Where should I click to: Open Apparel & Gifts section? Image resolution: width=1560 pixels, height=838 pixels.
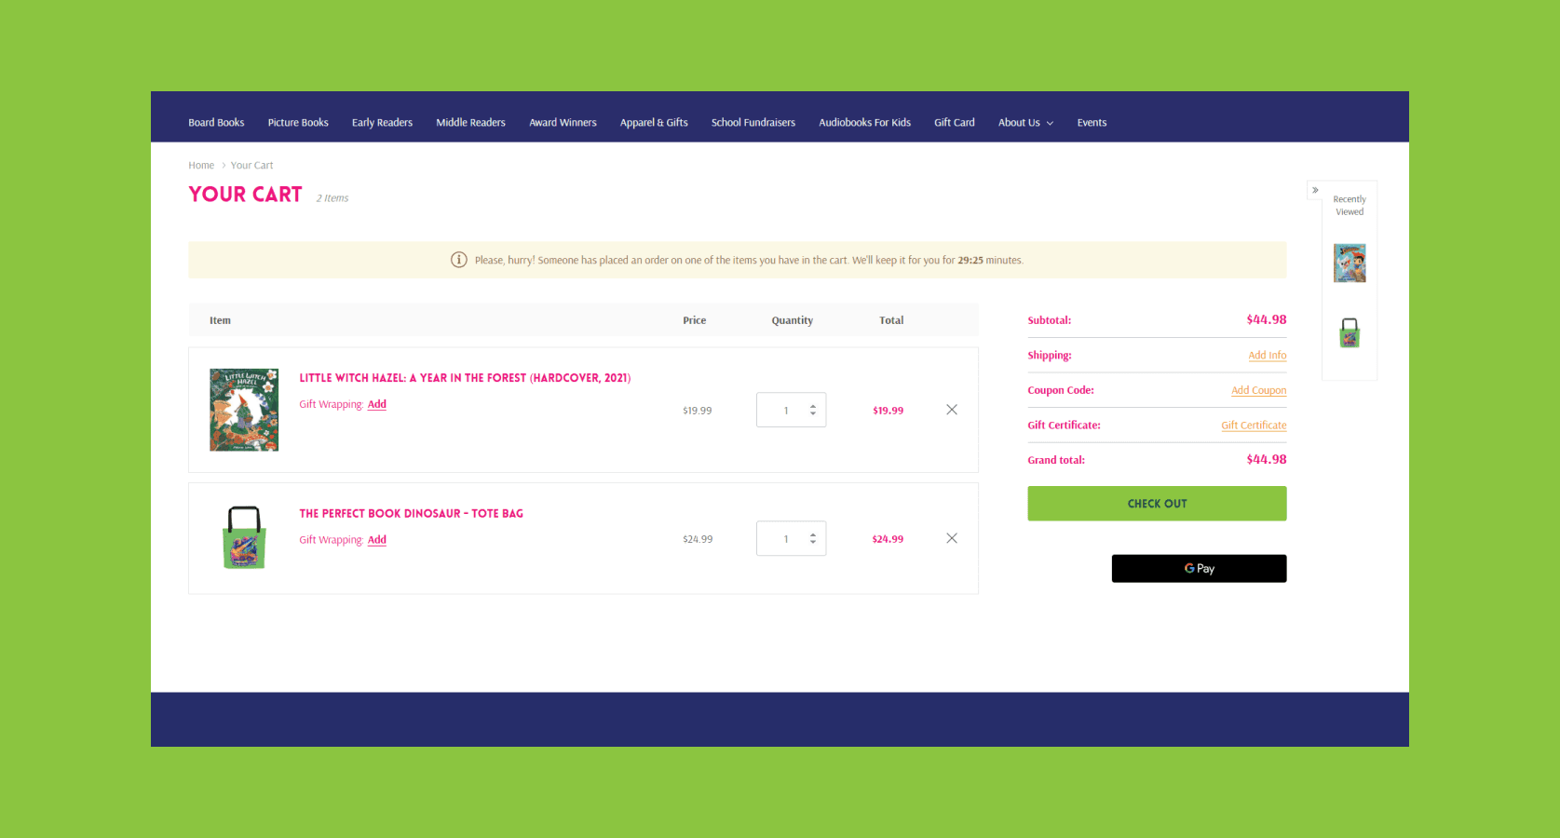coord(654,123)
